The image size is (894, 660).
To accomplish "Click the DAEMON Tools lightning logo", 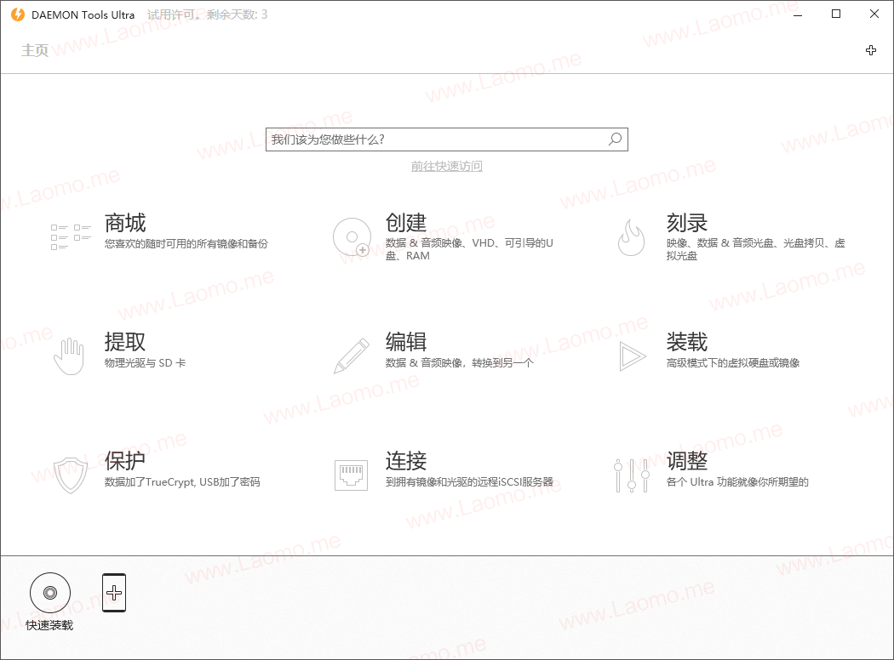I will (18, 14).
